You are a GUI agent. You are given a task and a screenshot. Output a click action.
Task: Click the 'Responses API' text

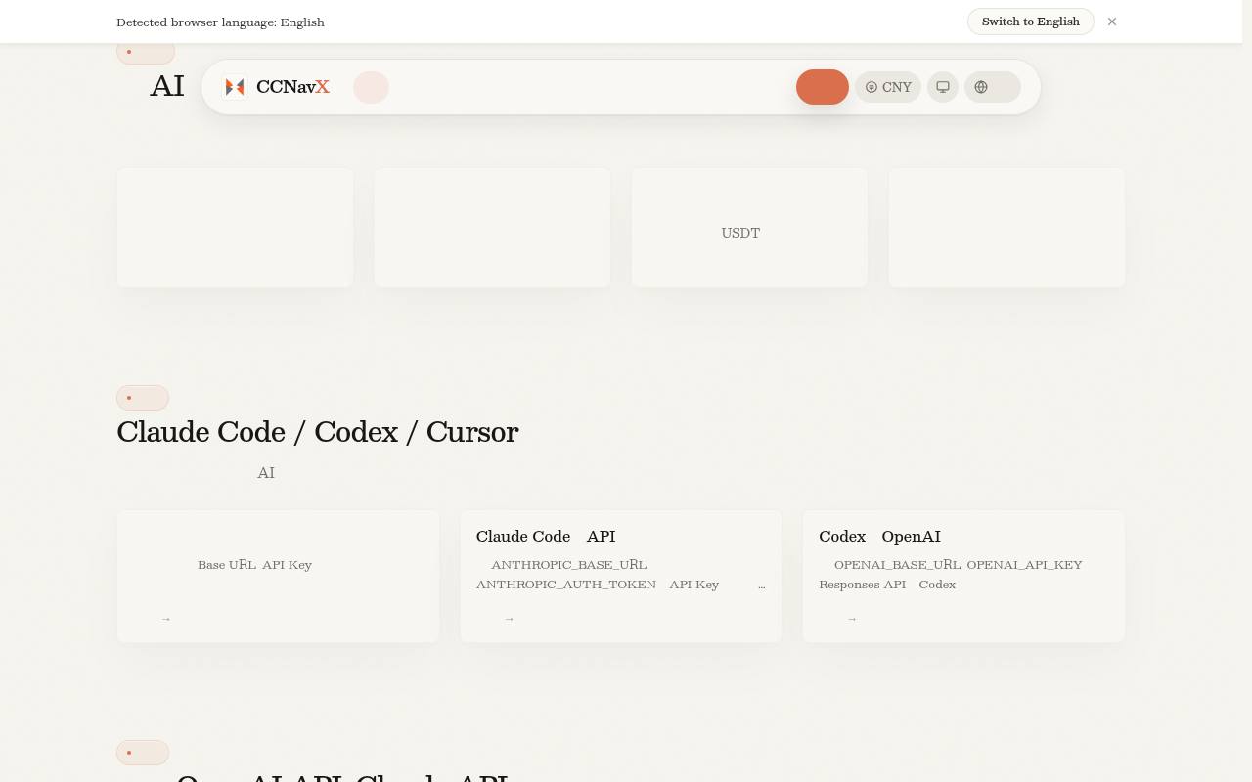(x=862, y=585)
